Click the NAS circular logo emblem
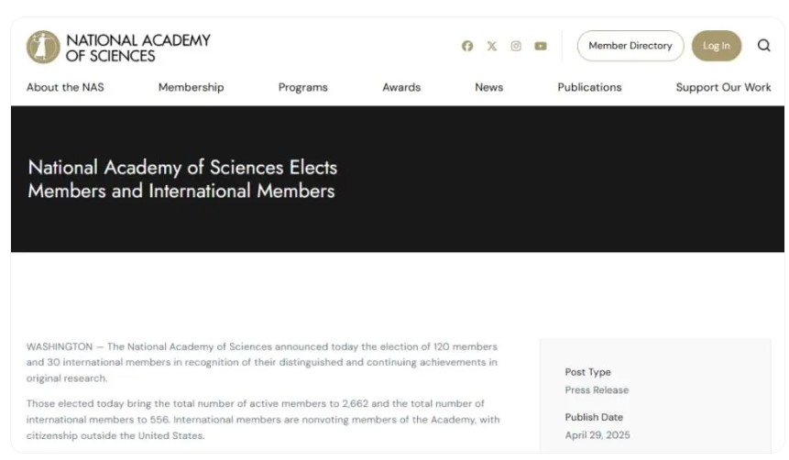789x460 pixels. [43, 47]
